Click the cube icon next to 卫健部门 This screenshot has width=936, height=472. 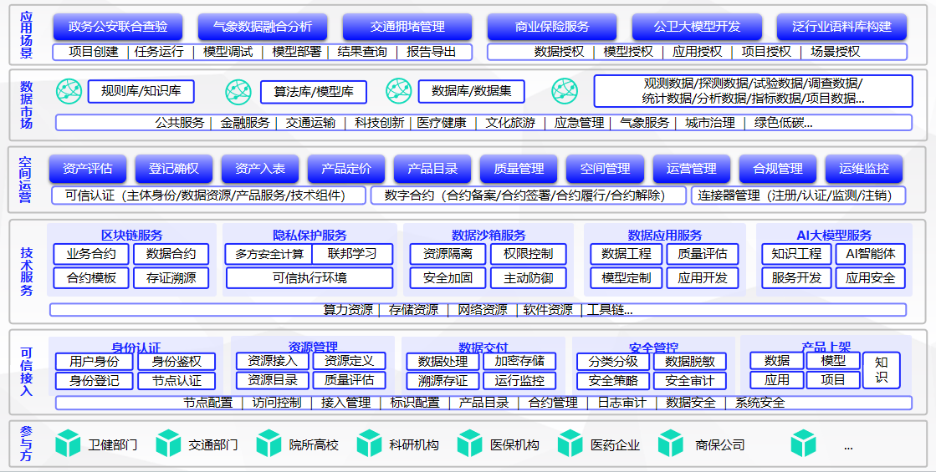pyautogui.click(x=68, y=444)
